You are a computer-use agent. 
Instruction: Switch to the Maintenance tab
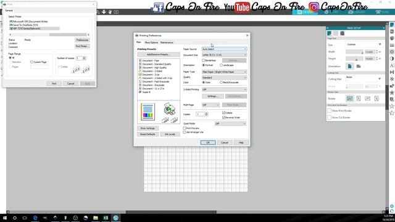[x=167, y=43]
